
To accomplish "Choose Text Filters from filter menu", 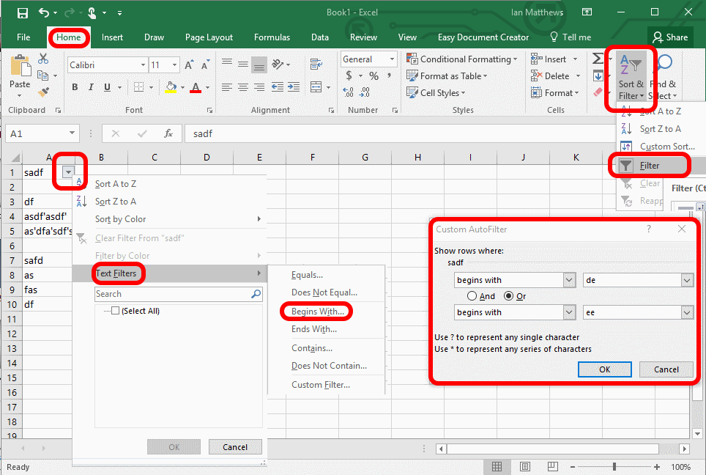I will click(169, 273).
